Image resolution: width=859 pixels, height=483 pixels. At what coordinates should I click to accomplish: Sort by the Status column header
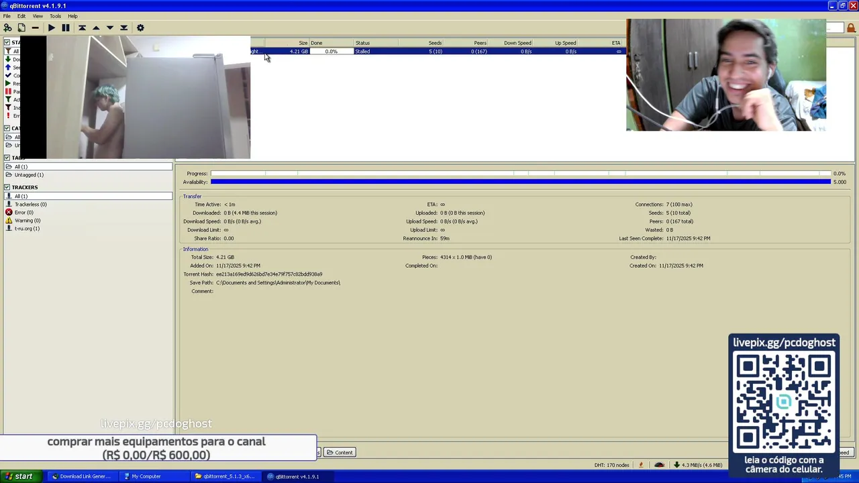[376, 43]
